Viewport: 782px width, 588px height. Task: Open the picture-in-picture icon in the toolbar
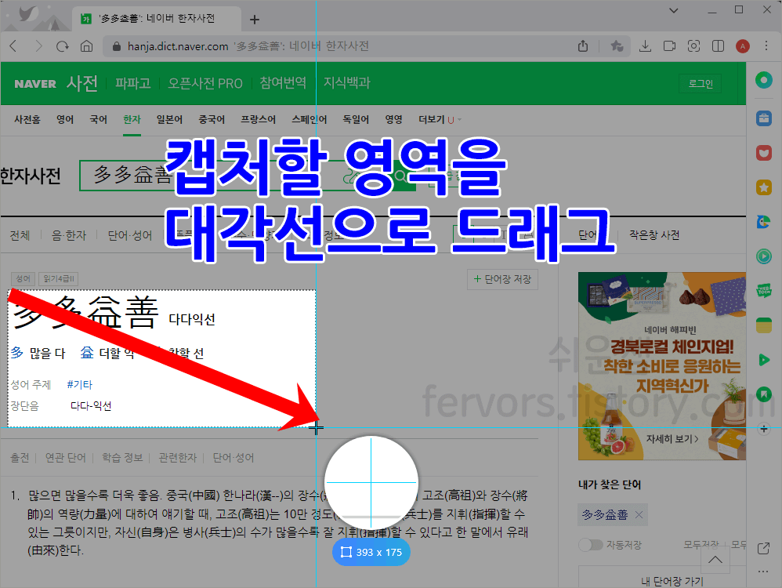click(x=668, y=46)
